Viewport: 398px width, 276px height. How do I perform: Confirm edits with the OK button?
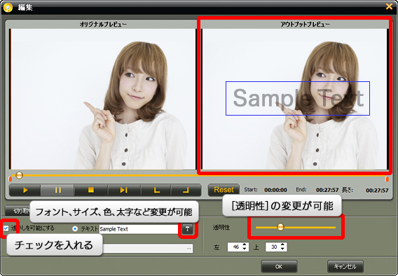pyautogui.click(x=279, y=267)
